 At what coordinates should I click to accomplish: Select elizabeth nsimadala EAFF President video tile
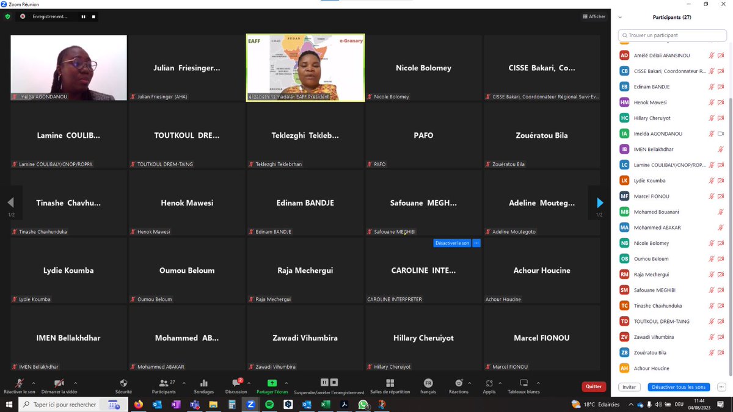click(x=305, y=68)
